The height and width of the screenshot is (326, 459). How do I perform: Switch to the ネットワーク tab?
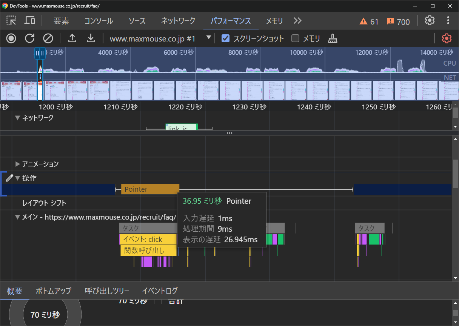click(178, 21)
